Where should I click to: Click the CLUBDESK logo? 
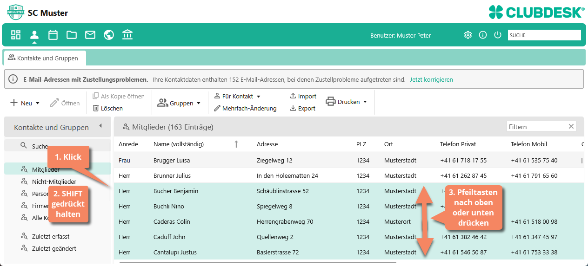pos(536,12)
